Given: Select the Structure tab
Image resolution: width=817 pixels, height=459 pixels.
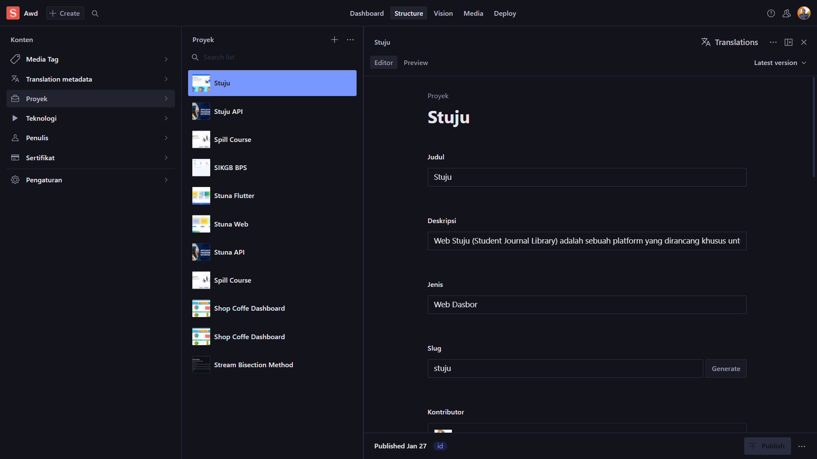Looking at the screenshot, I should pos(408,13).
